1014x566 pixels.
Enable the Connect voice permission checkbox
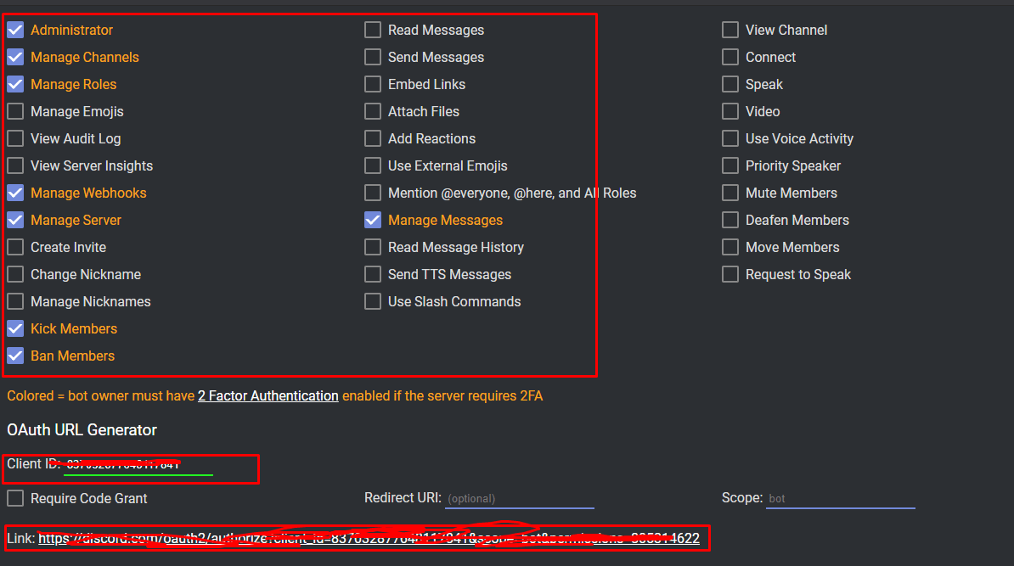coord(730,57)
